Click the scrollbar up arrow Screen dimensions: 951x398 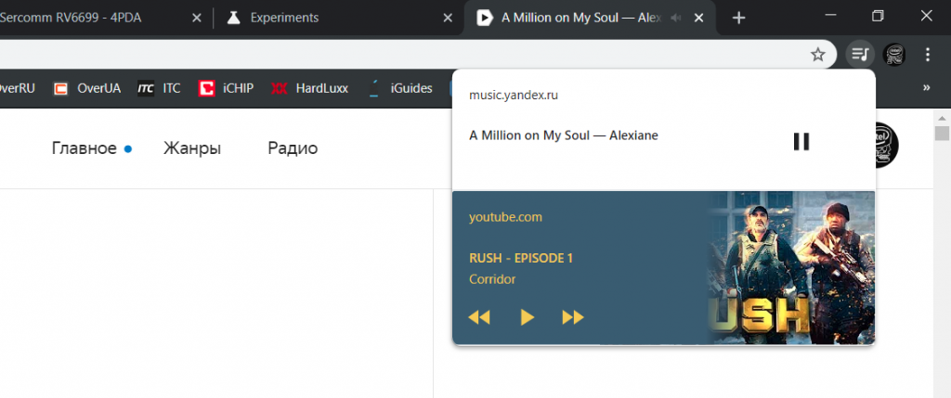[942, 117]
